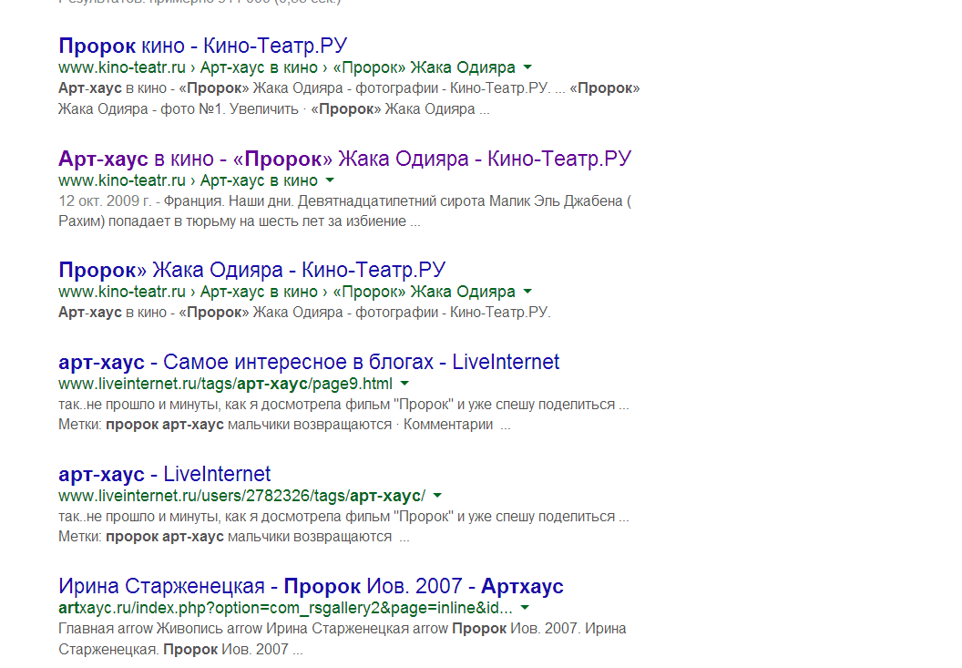Open the 'Пророк» Жака Одияра - Кино-Театр.РУ' result
Viewport: 962px width, 668px height.
point(252,270)
